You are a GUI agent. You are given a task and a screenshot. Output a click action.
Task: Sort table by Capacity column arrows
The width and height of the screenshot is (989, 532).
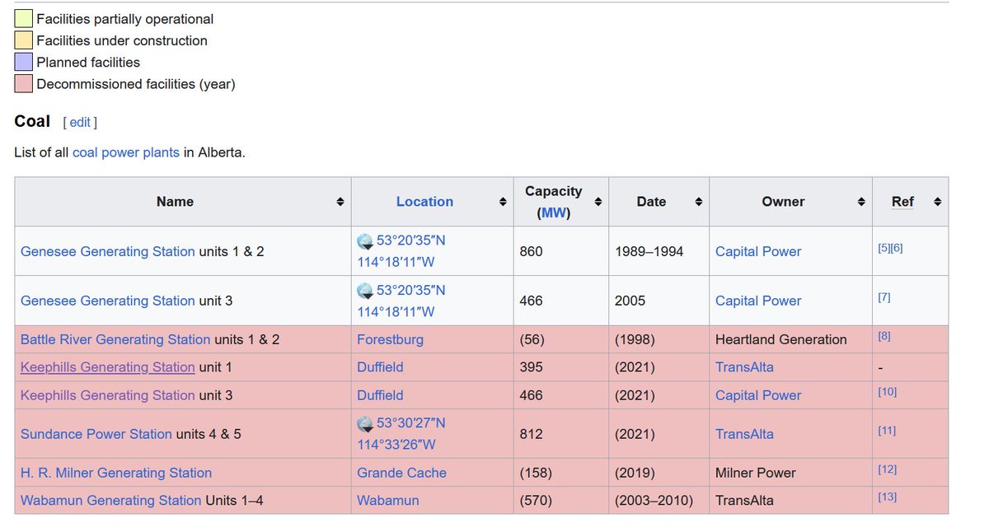(x=598, y=202)
